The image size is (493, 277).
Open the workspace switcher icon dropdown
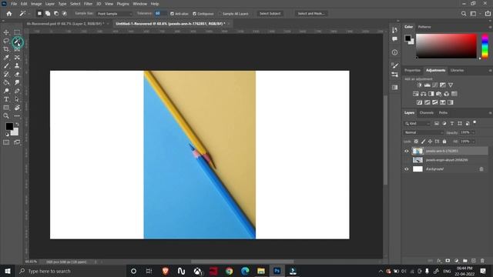tap(475, 14)
